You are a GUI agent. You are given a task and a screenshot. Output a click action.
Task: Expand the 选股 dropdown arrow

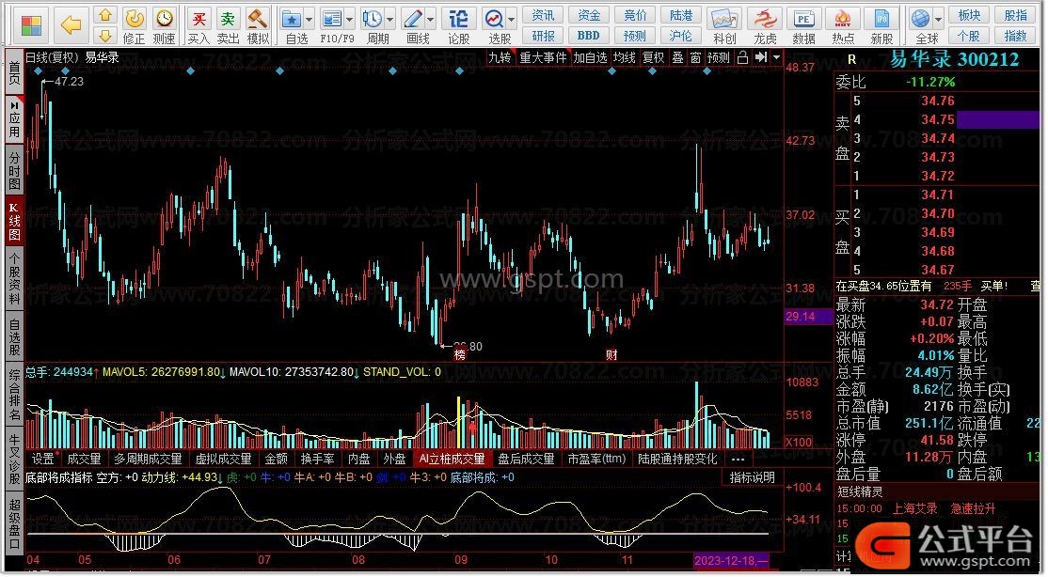click(512, 20)
